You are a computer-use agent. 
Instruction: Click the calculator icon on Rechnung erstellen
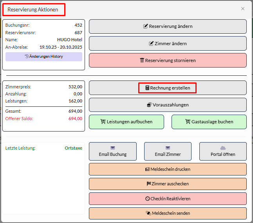tap(147, 88)
